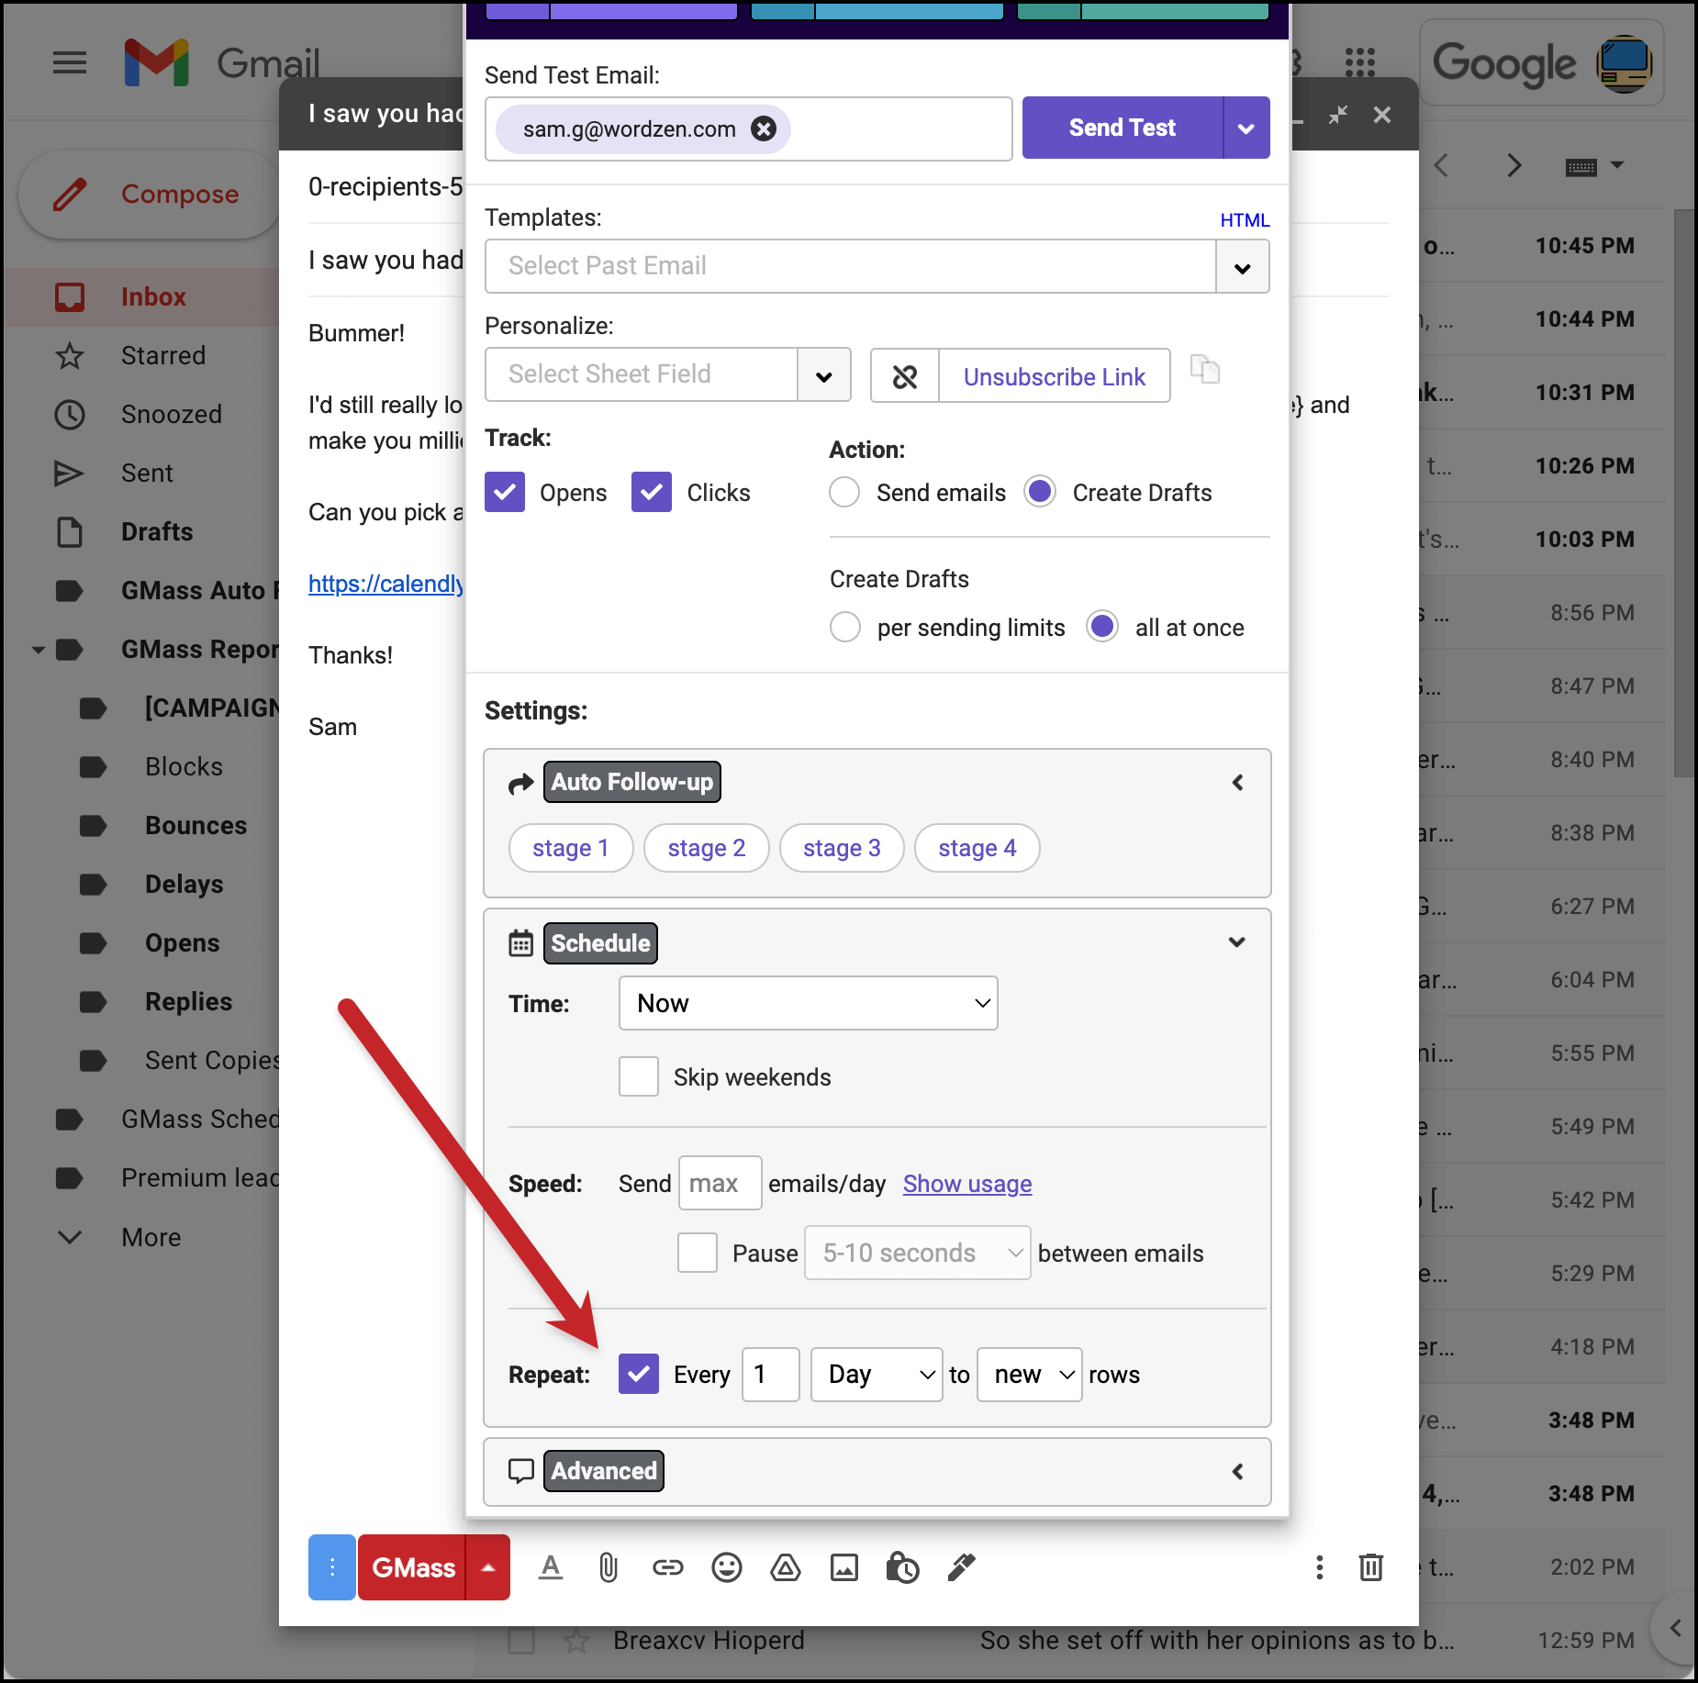This screenshot has width=1698, height=1683.
Task: Remove sam.g@wordzen.com test email chip
Action: 764,128
